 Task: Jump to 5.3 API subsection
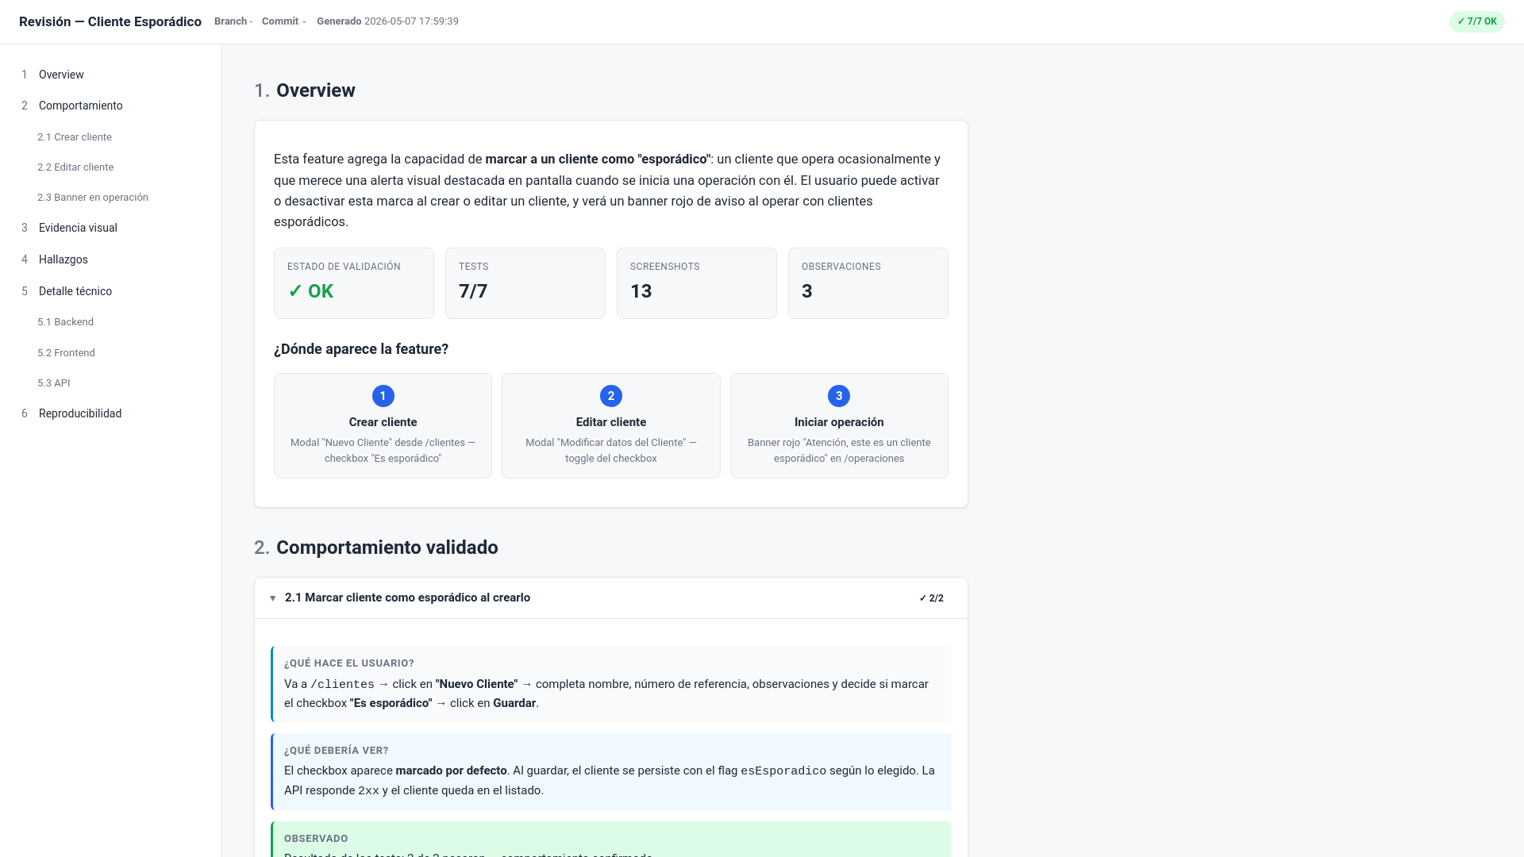54,383
